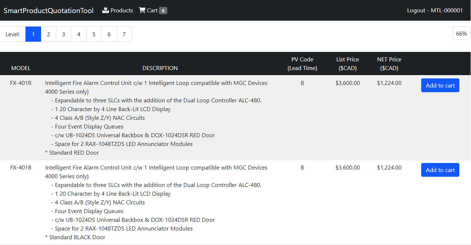Viewport: 471px width, 245px height.
Task: Click the "Standard BLACK Door" note
Action: pyautogui.click(x=75, y=237)
